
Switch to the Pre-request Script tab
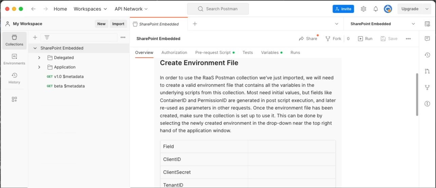pos(215,53)
